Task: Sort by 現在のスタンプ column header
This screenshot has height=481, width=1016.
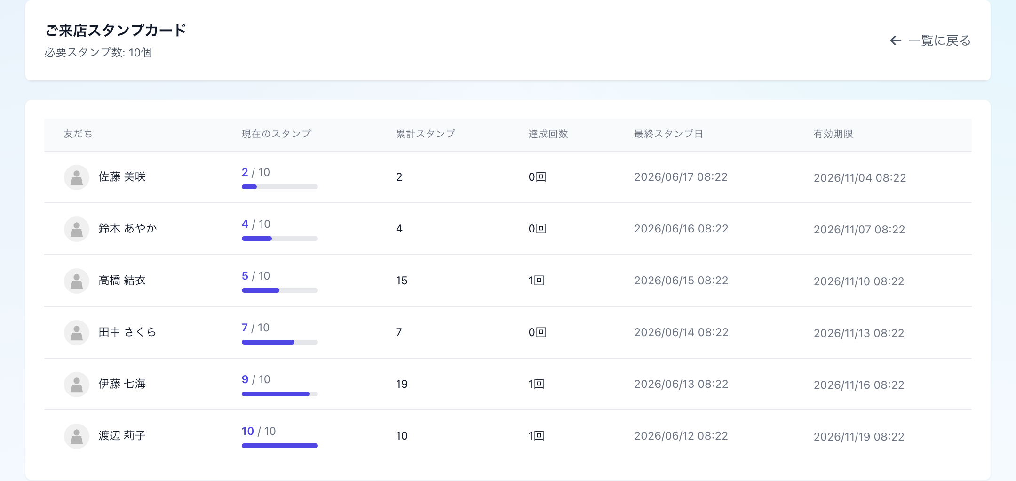Action: (276, 134)
